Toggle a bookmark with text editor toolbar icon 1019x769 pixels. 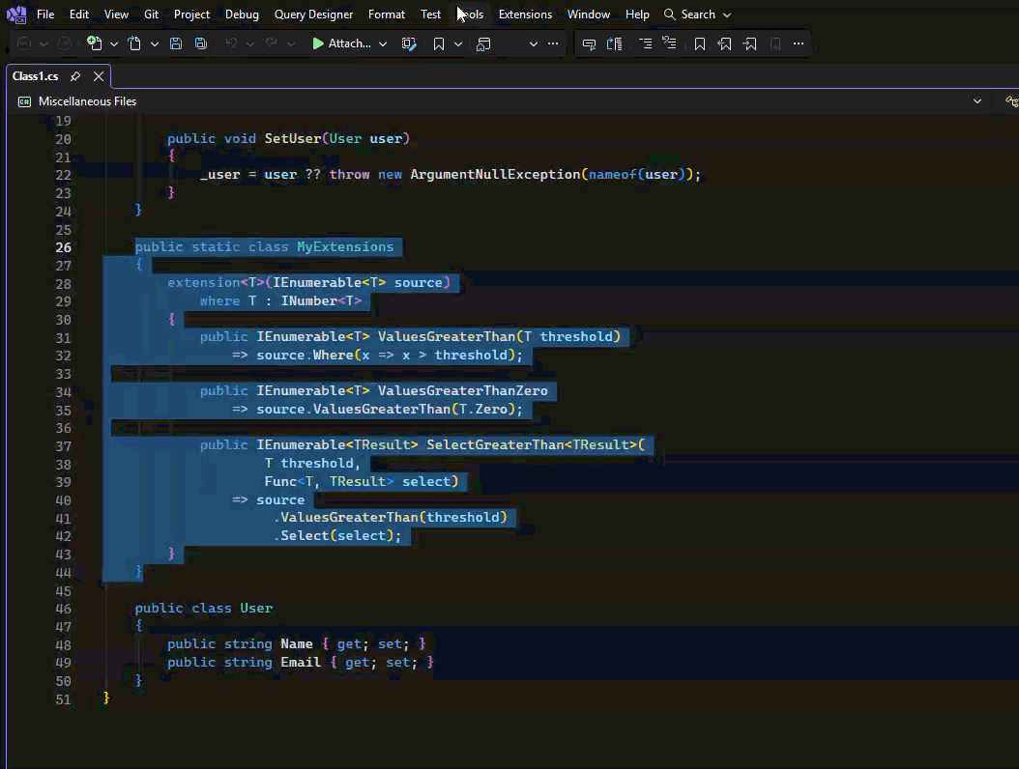click(699, 43)
